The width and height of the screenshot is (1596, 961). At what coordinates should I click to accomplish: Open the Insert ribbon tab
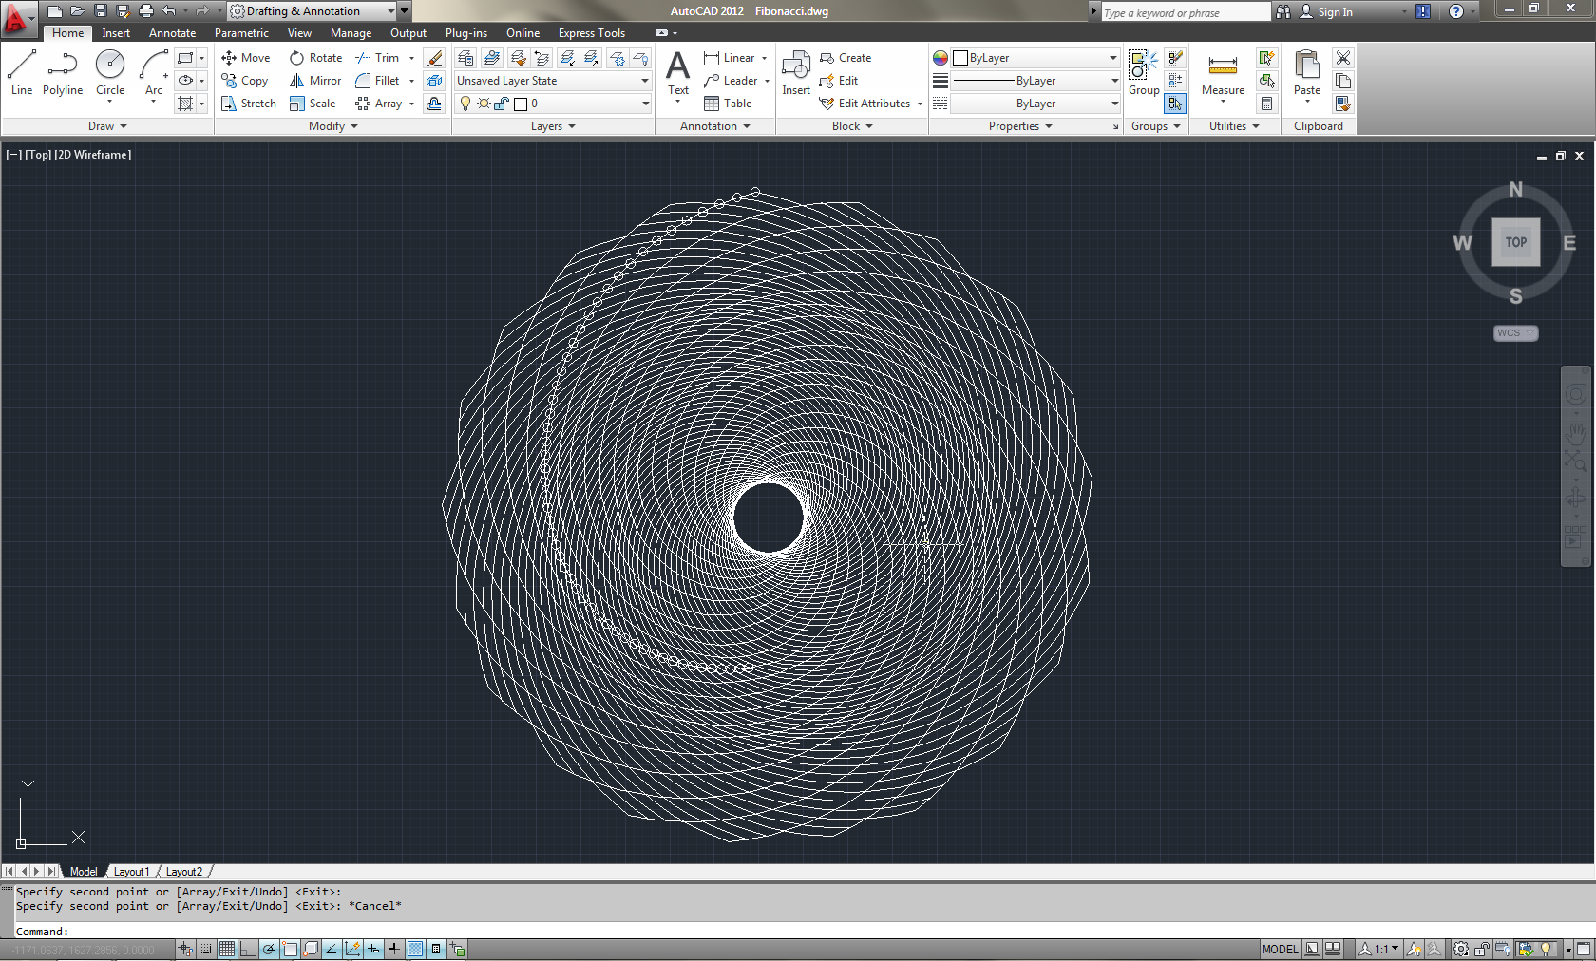tap(116, 33)
